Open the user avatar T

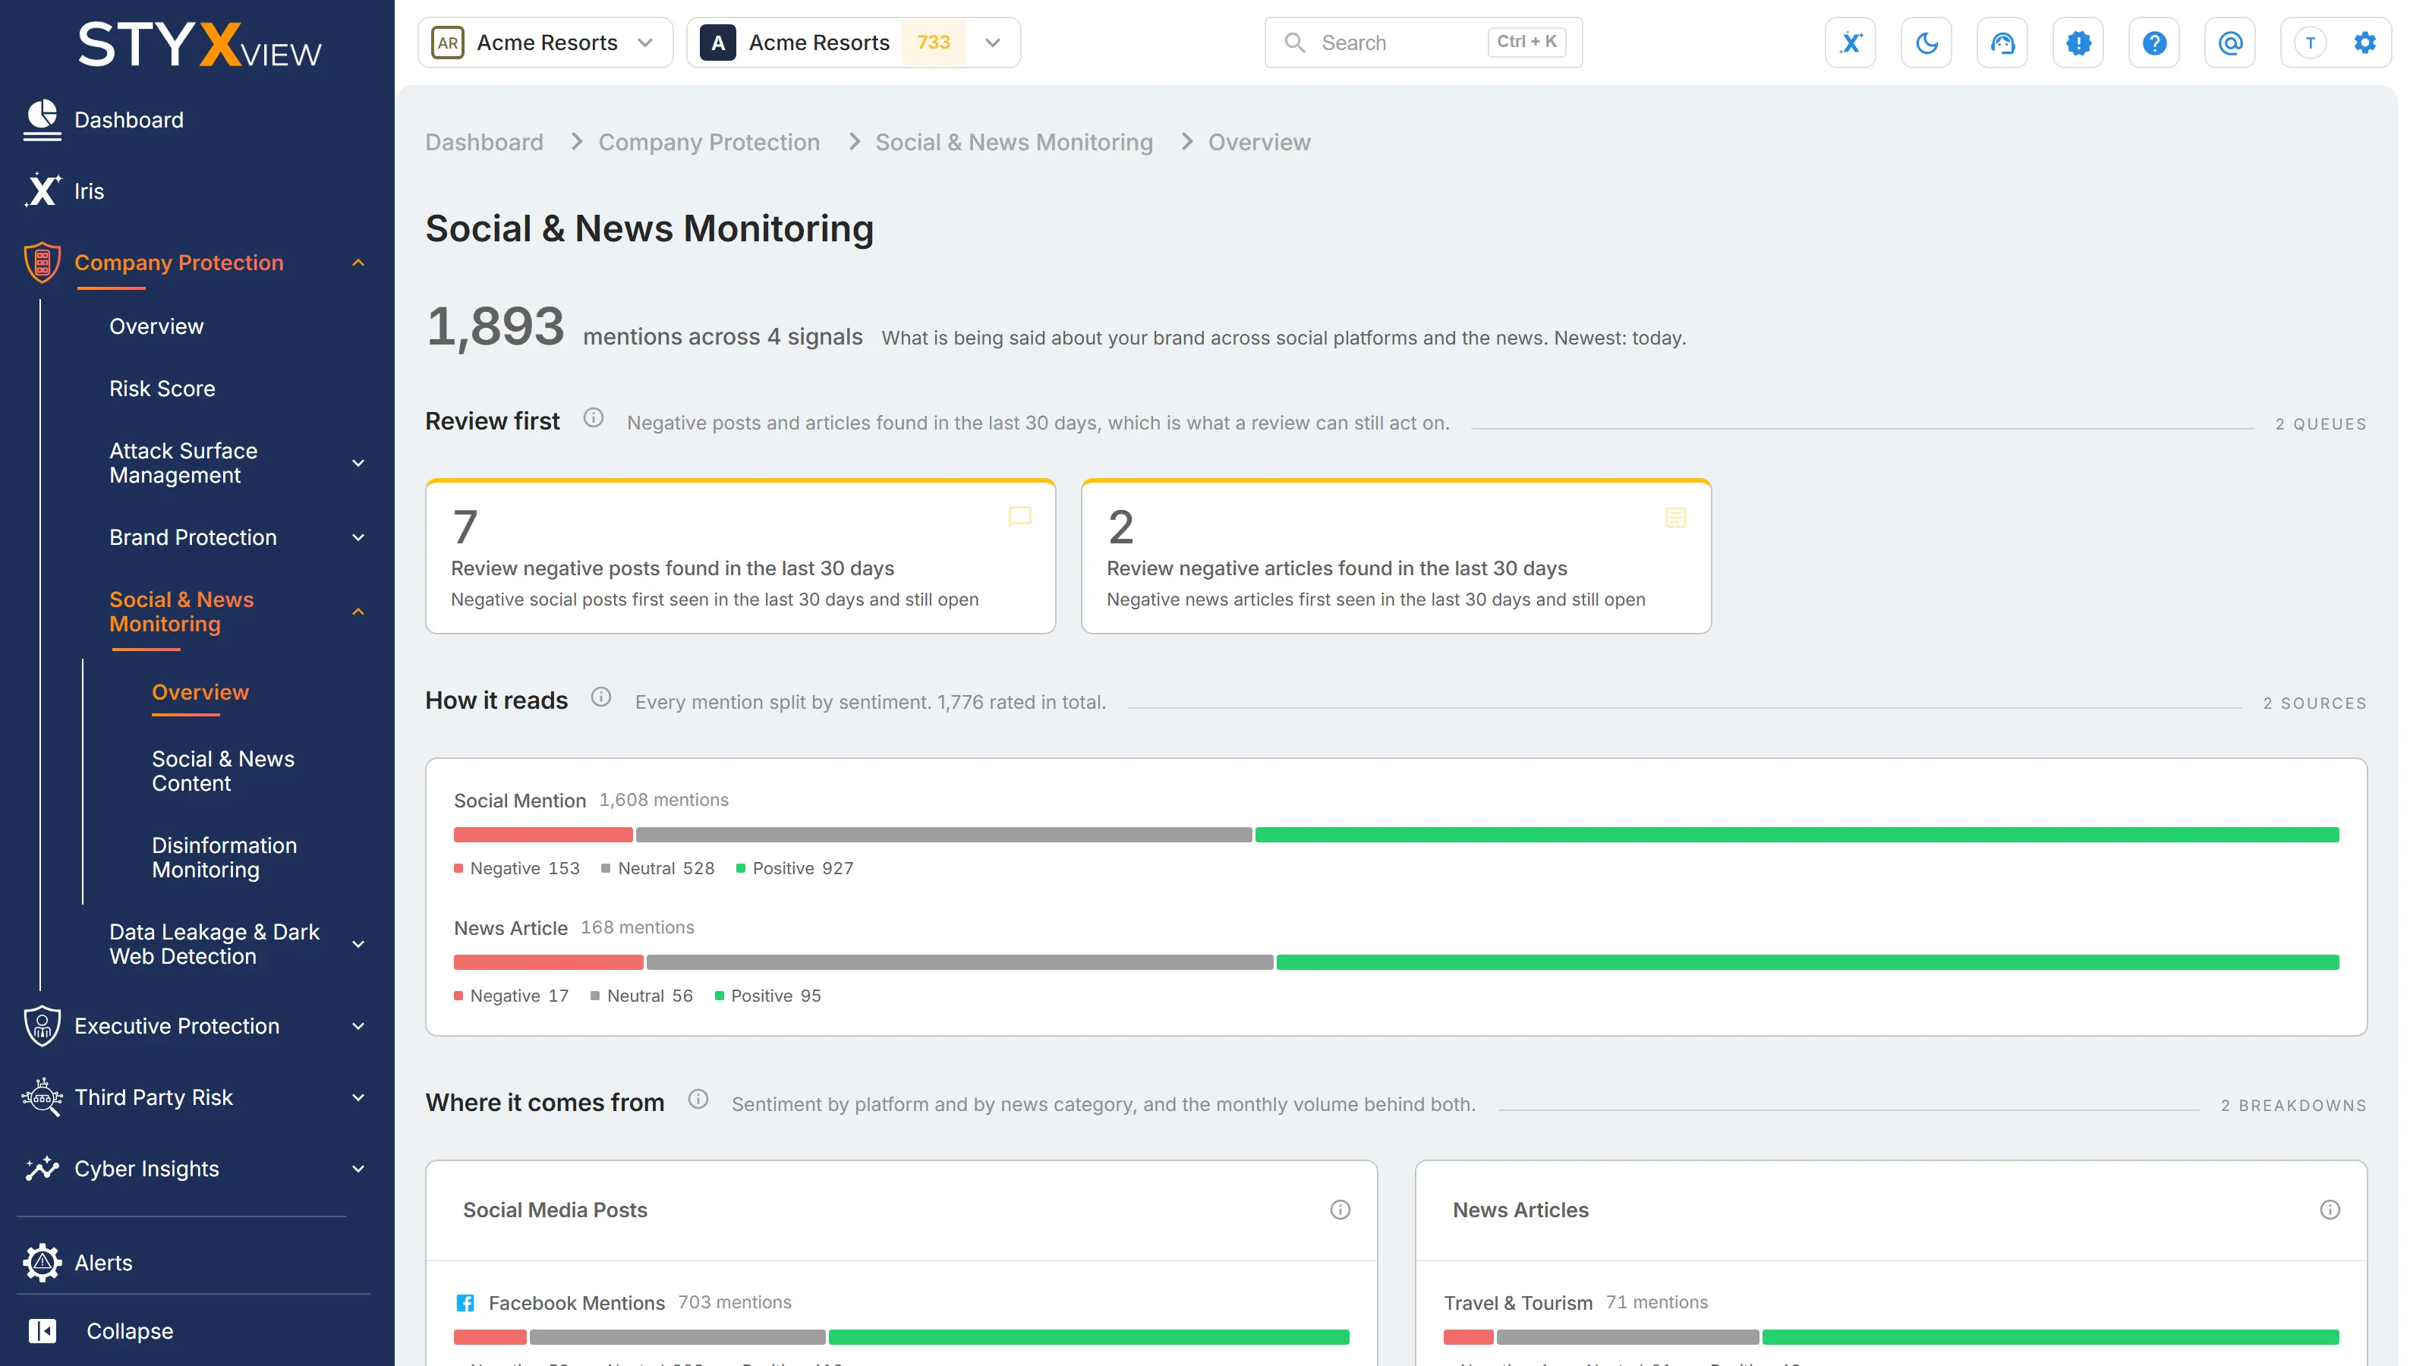2309,42
